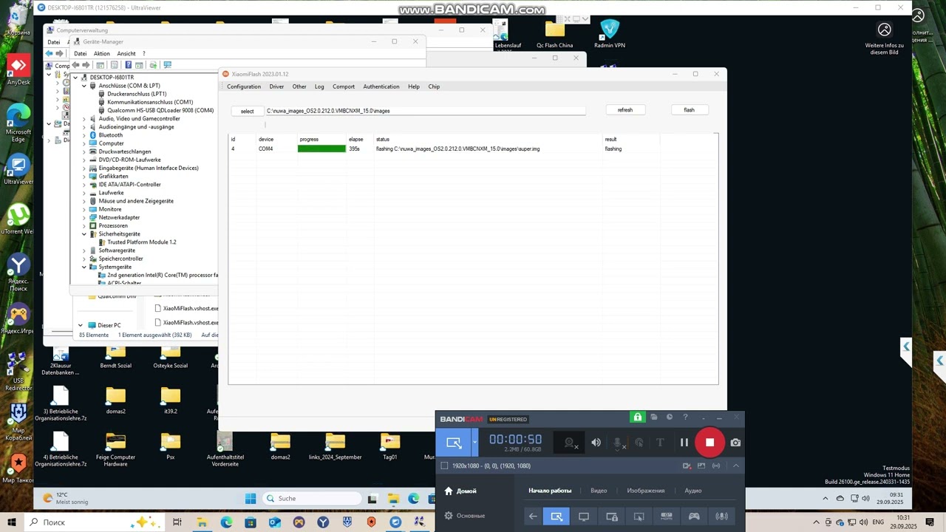This screenshot has height=532, width=946.
Task: Open Qc Flash China folder
Action: click(x=554, y=34)
